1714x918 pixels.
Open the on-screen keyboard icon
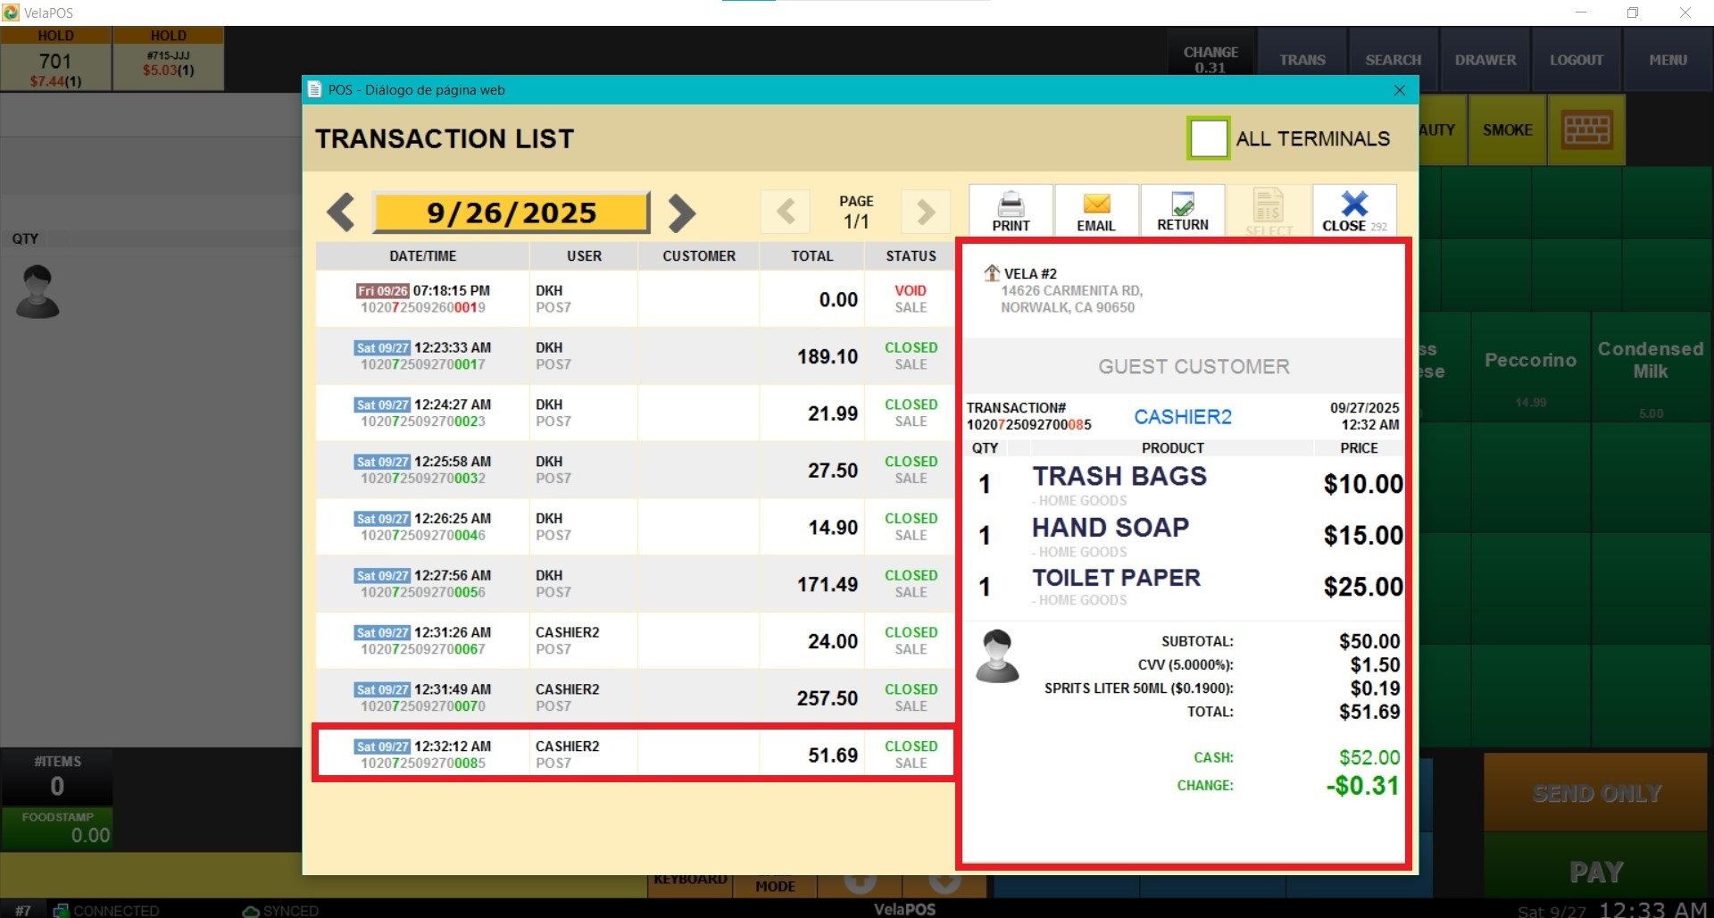click(1586, 130)
